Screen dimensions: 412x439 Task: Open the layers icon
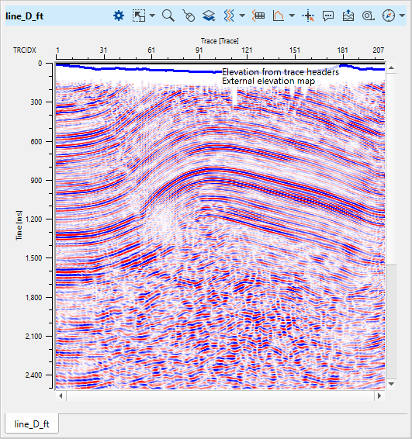click(209, 16)
